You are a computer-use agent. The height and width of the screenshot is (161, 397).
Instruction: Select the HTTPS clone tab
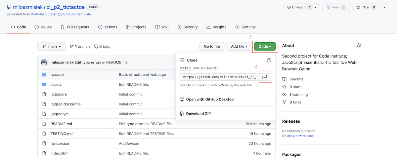coord(185,68)
